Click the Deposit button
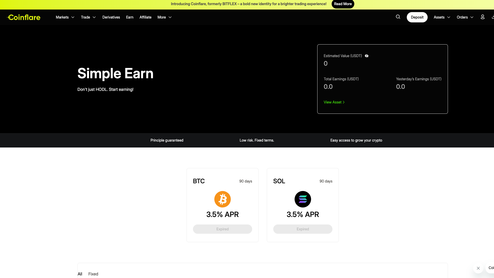Image resolution: width=494 pixels, height=278 pixels. click(x=417, y=17)
